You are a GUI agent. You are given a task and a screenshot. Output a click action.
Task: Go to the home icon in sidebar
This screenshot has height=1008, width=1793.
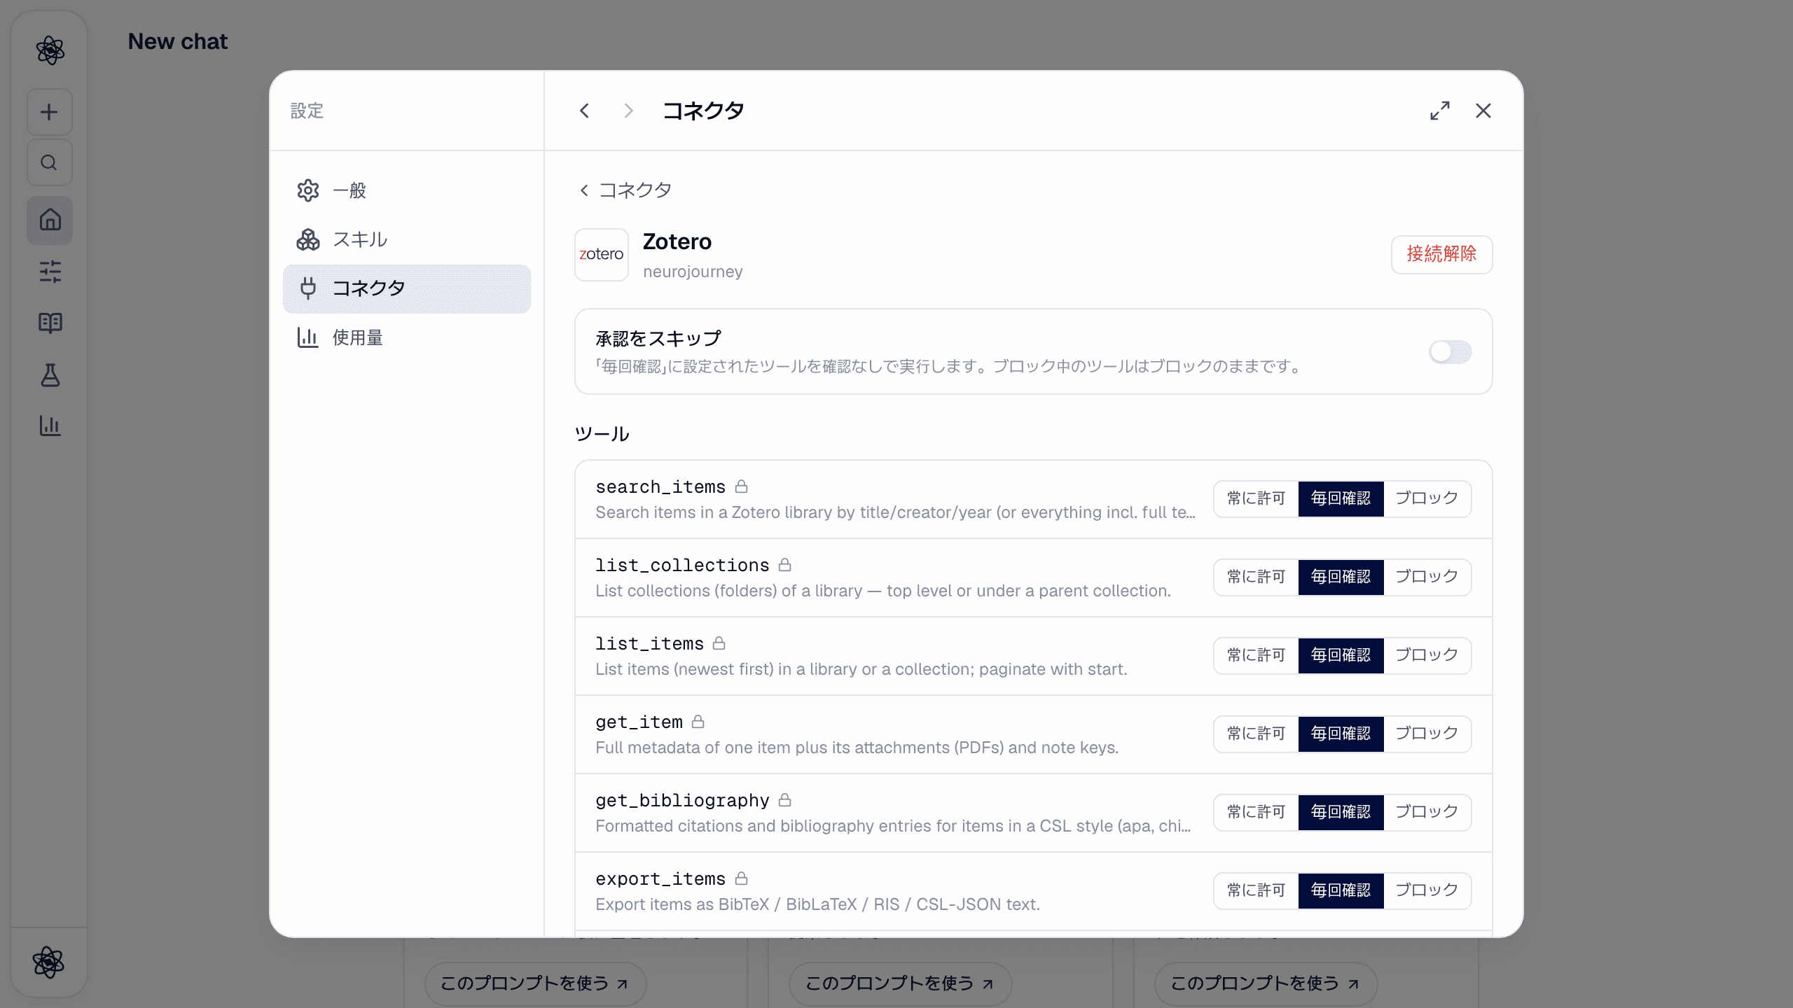pos(50,220)
